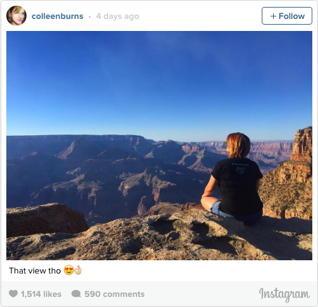Like the post via the heart icon
The image size is (318, 307).
[x=13, y=294]
